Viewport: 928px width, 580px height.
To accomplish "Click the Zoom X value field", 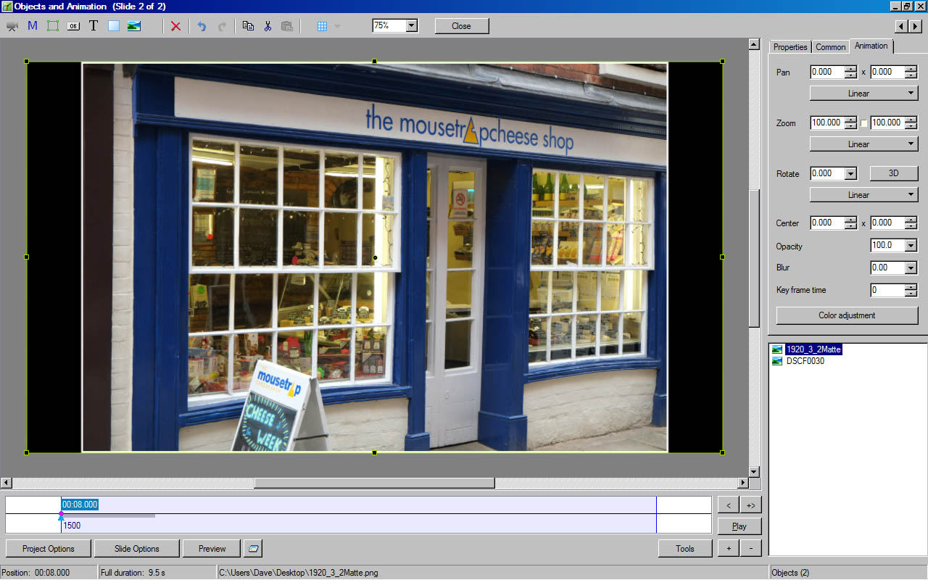I will (827, 123).
